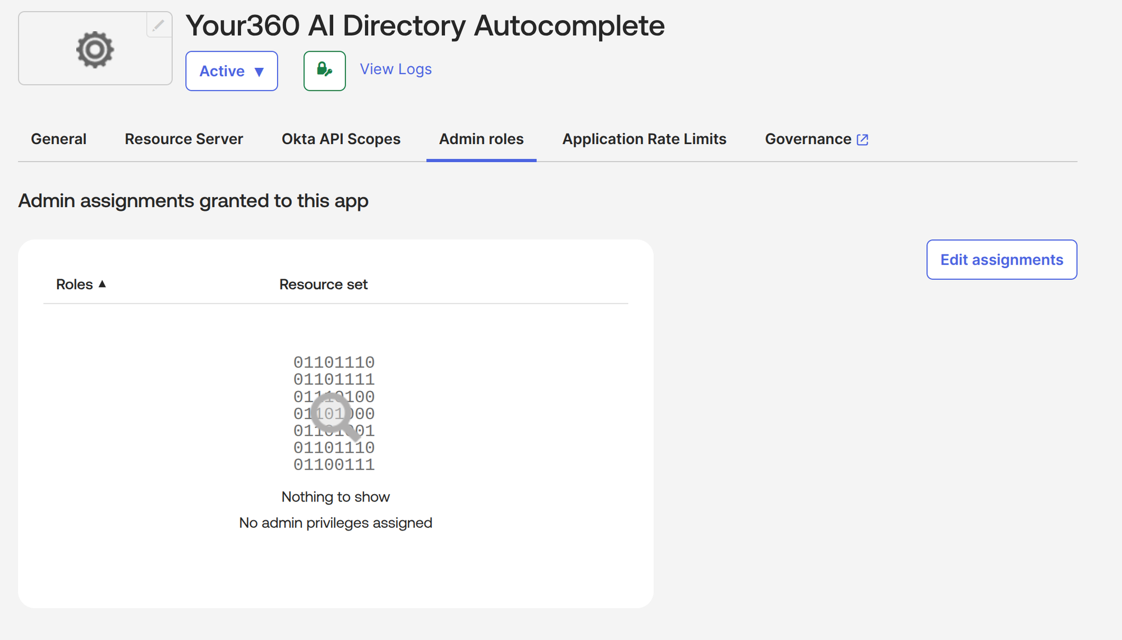Open the View Logs link
Viewport: 1122px width, 640px height.
396,69
